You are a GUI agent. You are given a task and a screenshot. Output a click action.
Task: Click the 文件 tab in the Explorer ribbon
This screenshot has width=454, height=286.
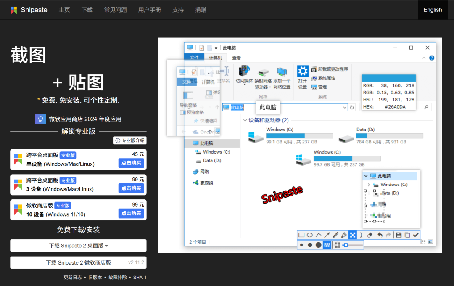(x=194, y=57)
